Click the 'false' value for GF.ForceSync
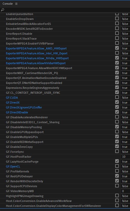Screen dimensions: 130x211 click(x=125, y=152)
